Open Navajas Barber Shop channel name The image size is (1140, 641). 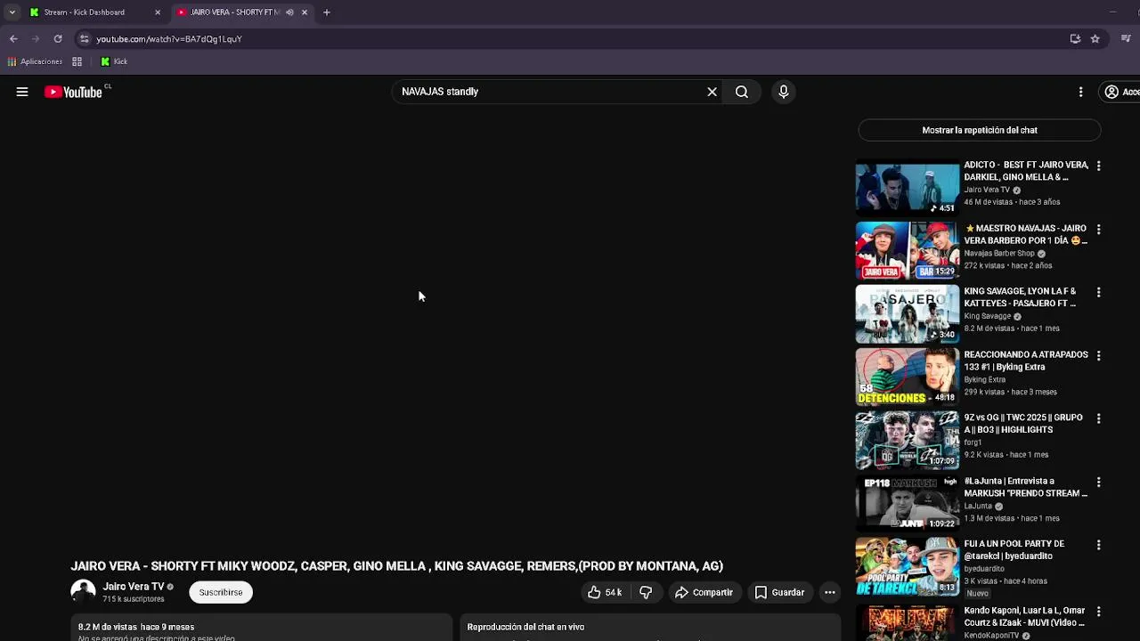click(999, 253)
